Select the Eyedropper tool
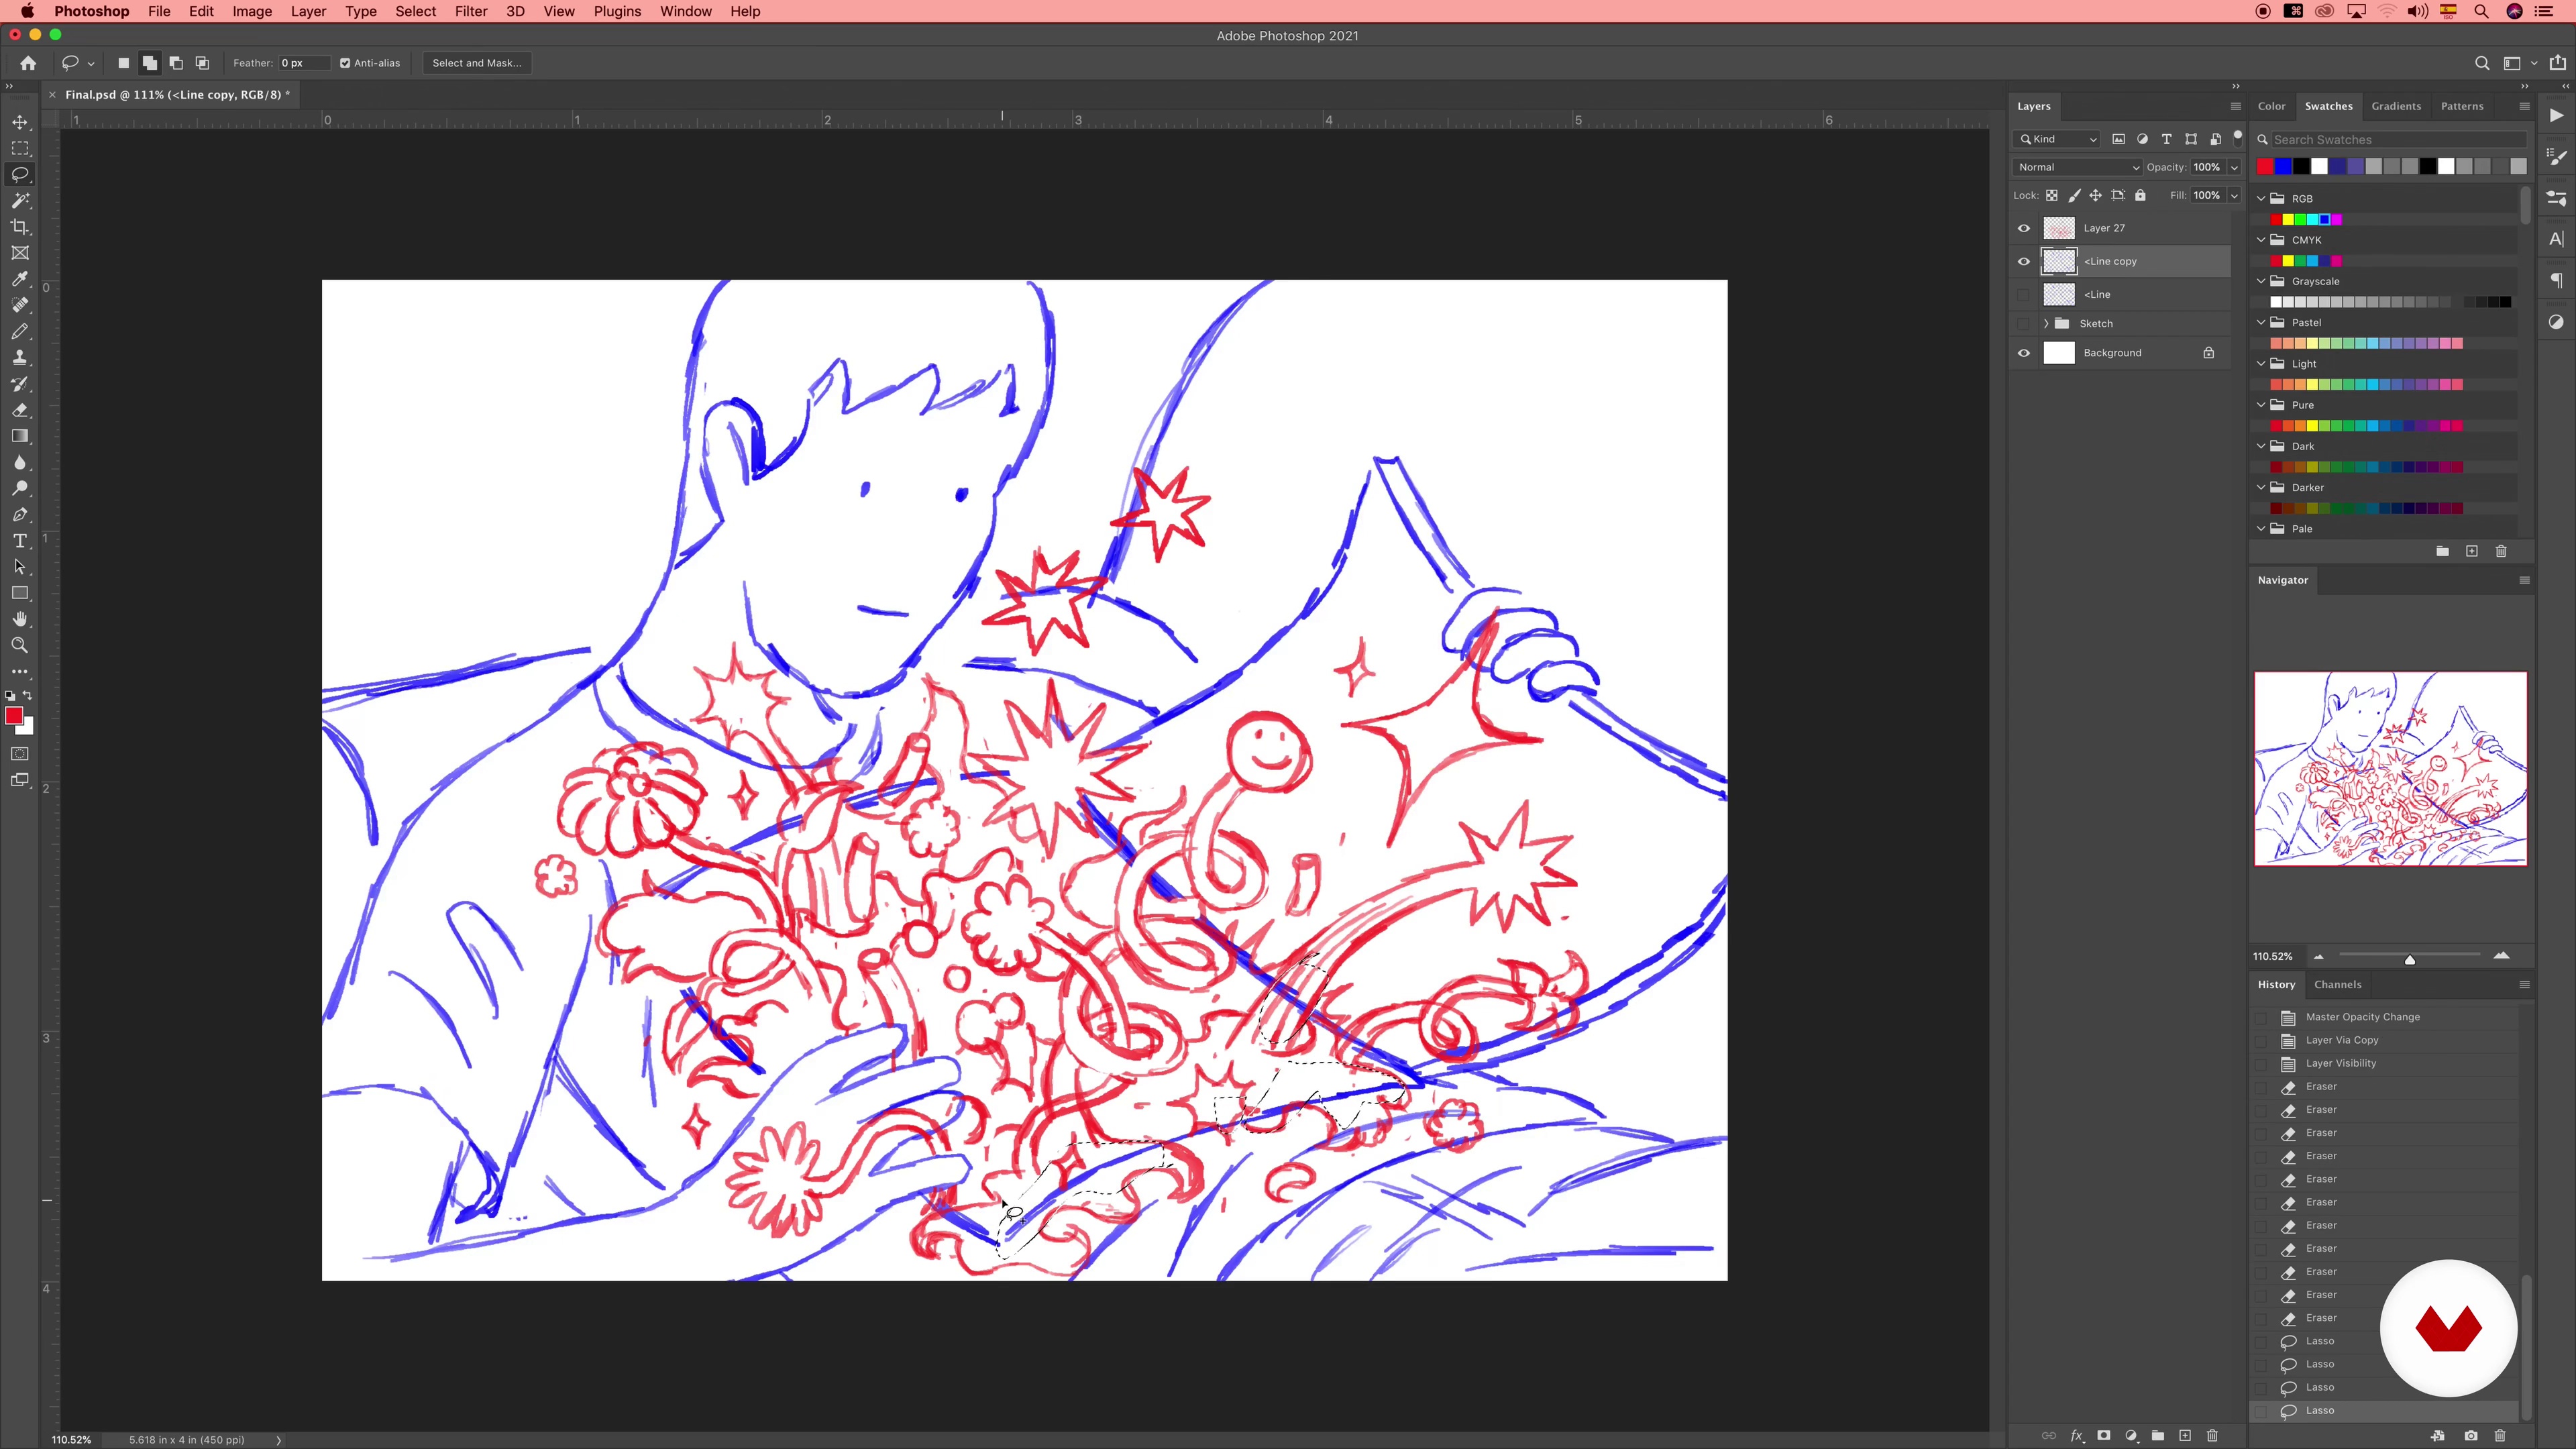This screenshot has width=2576, height=1449. 20,279
